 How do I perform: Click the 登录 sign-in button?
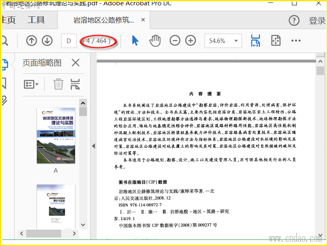point(317,20)
